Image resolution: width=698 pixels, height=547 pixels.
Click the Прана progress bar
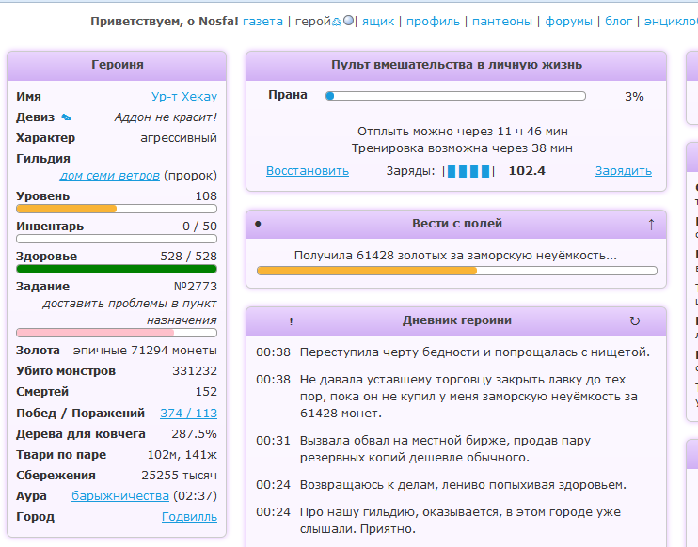click(455, 96)
